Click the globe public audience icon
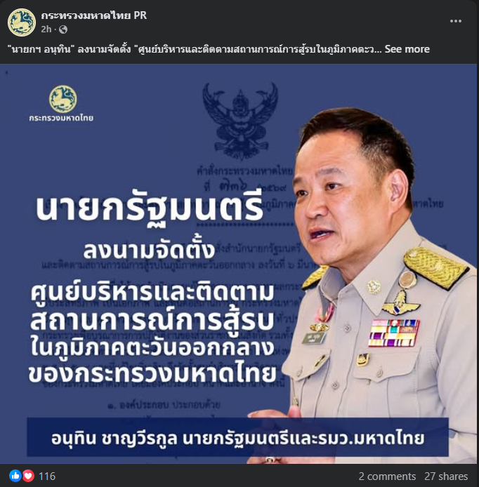 pyautogui.click(x=63, y=29)
